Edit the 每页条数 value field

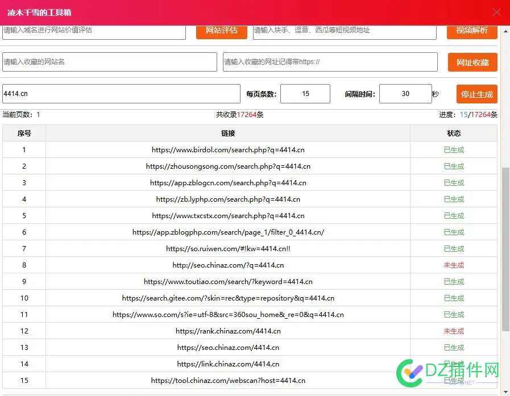coord(305,94)
